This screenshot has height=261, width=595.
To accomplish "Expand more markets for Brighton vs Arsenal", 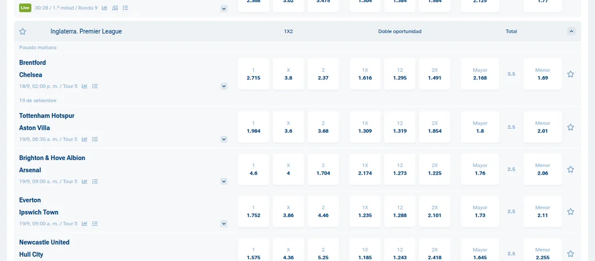I will tap(224, 182).
